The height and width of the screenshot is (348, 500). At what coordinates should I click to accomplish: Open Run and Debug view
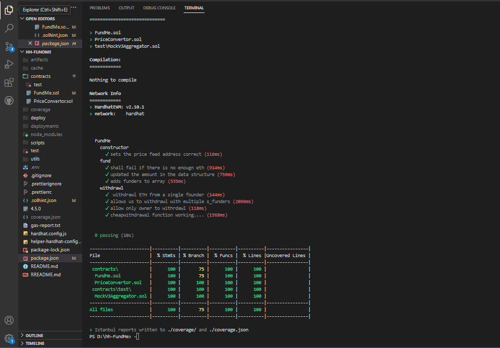coord(9,64)
